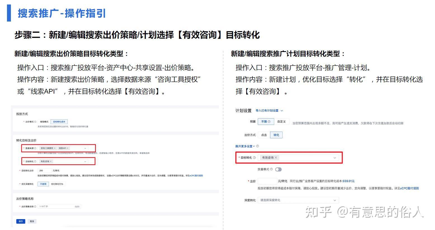Click 目标转化出价 input showing 200
The height and width of the screenshot is (230, 435).
coord(45,170)
